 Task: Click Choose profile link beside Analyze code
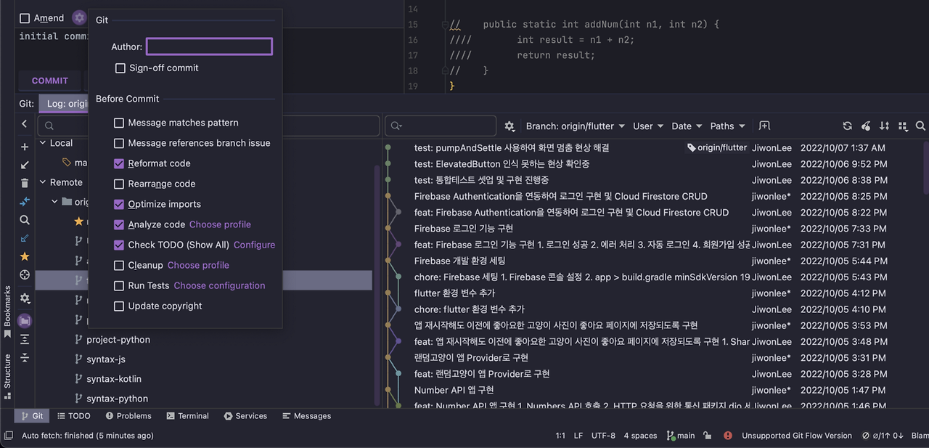220,224
